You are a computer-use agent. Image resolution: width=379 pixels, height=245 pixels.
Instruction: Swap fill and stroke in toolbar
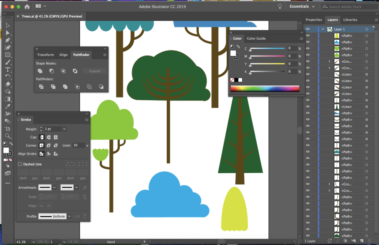point(11,143)
